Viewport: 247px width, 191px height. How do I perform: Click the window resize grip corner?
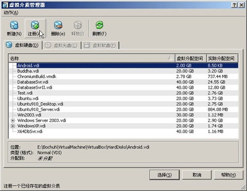[x=243, y=188]
